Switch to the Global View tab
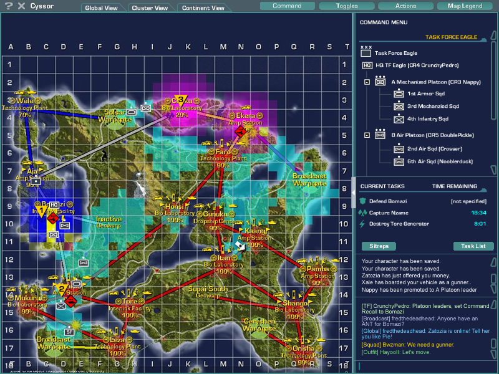Screen dimensions: 499x374 coord(101,7)
